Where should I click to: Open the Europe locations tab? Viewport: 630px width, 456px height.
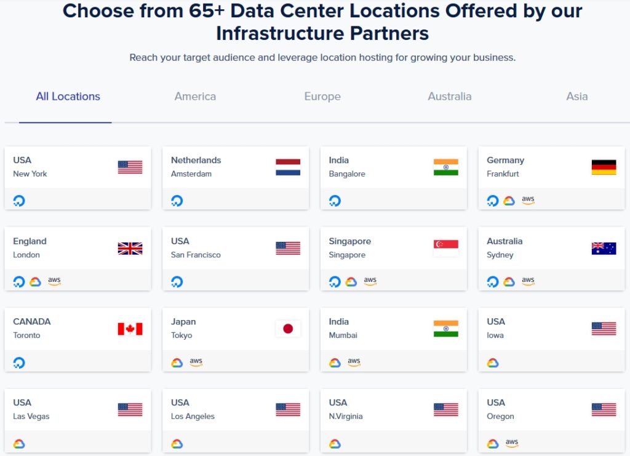click(x=322, y=97)
